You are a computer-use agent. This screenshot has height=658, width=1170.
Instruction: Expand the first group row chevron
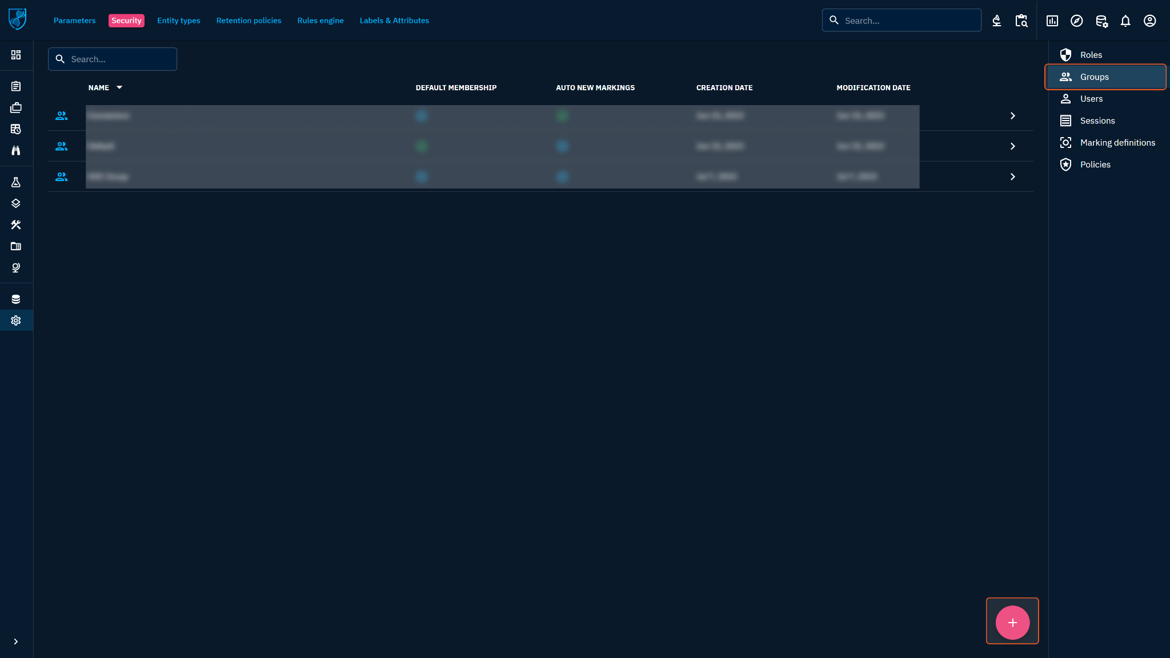tap(1012, 116)
